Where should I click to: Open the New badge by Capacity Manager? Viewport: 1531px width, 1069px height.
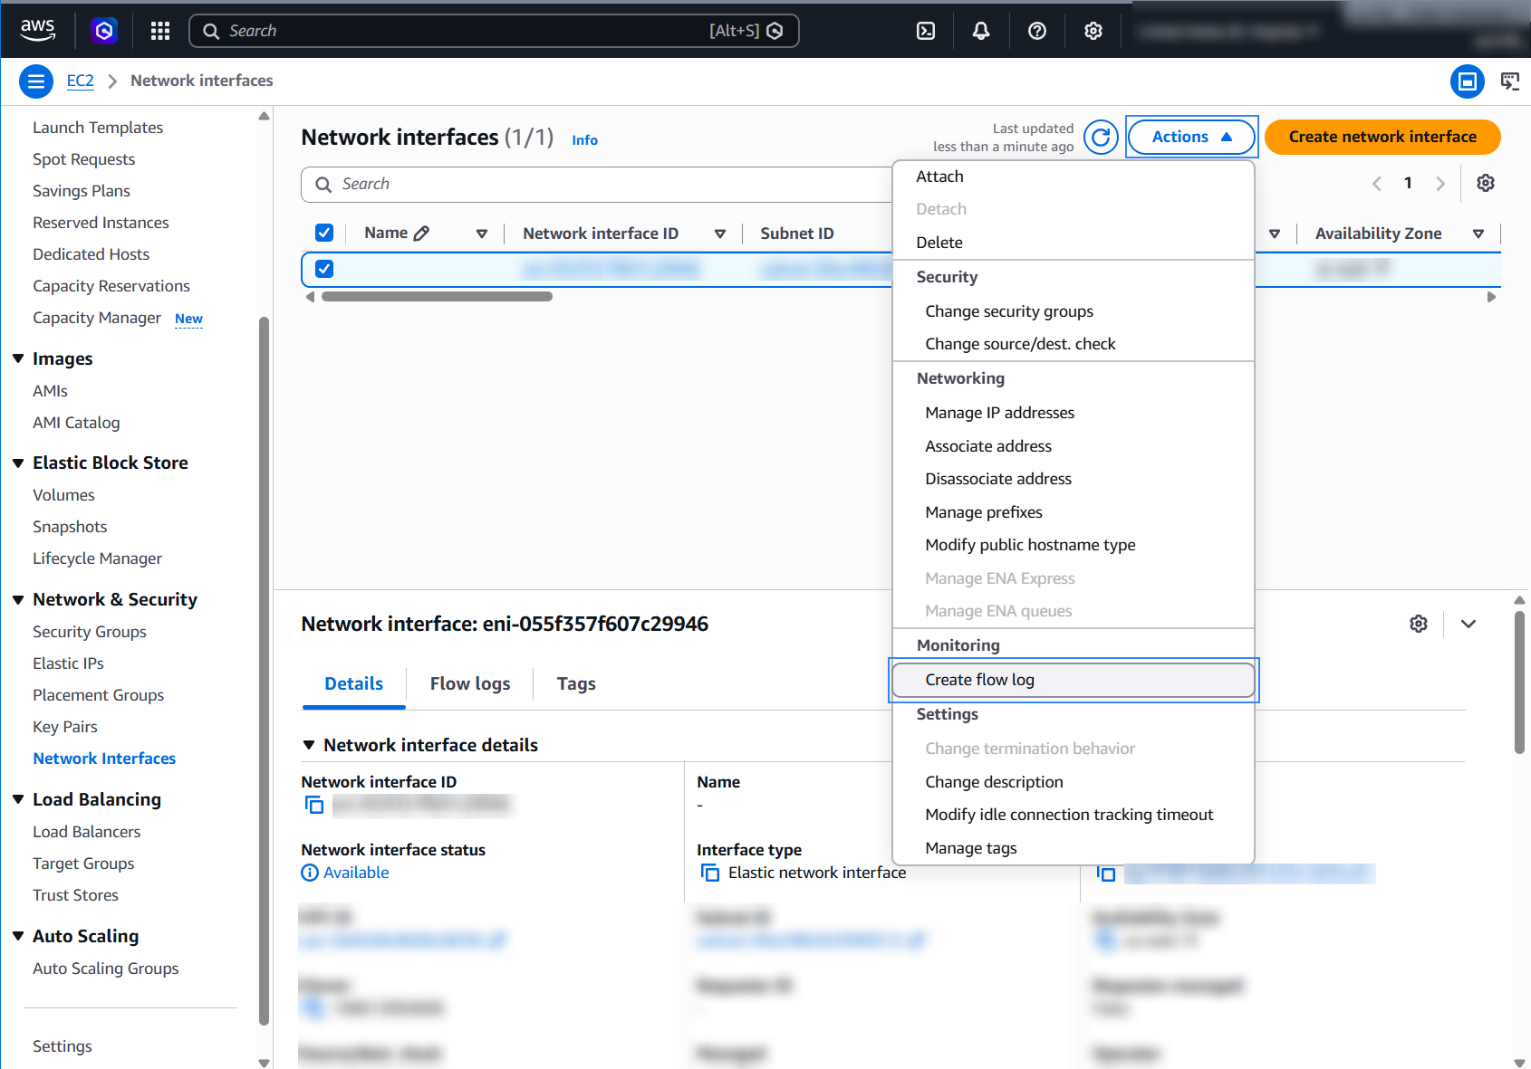[188, 319]
